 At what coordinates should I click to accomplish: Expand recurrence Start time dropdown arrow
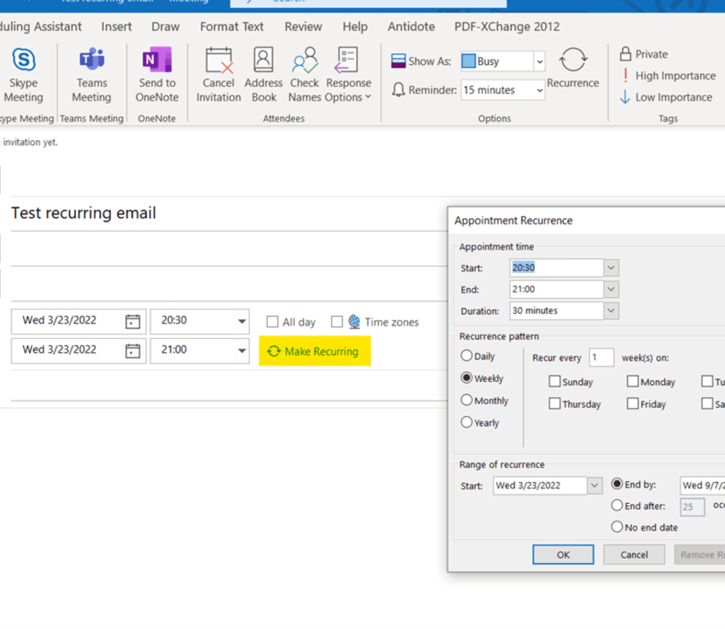pos(611,268)
